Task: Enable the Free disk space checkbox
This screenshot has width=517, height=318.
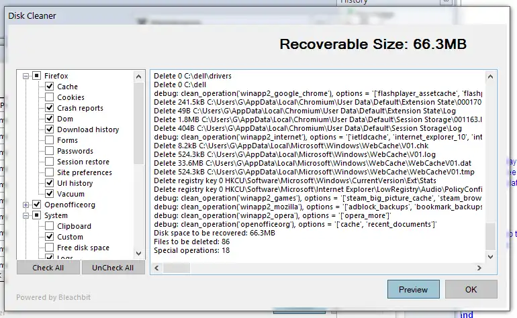Action: coord(50,248)
